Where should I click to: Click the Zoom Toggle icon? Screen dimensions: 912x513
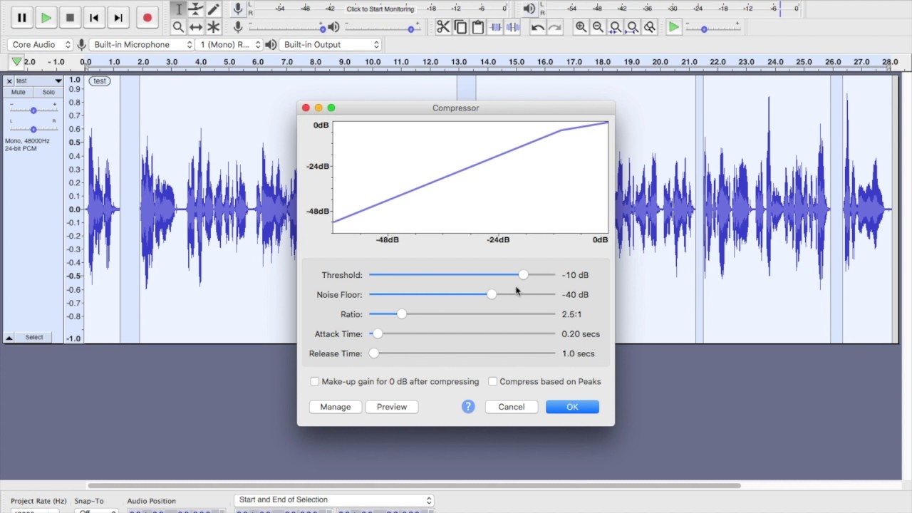tap(649, 27)
